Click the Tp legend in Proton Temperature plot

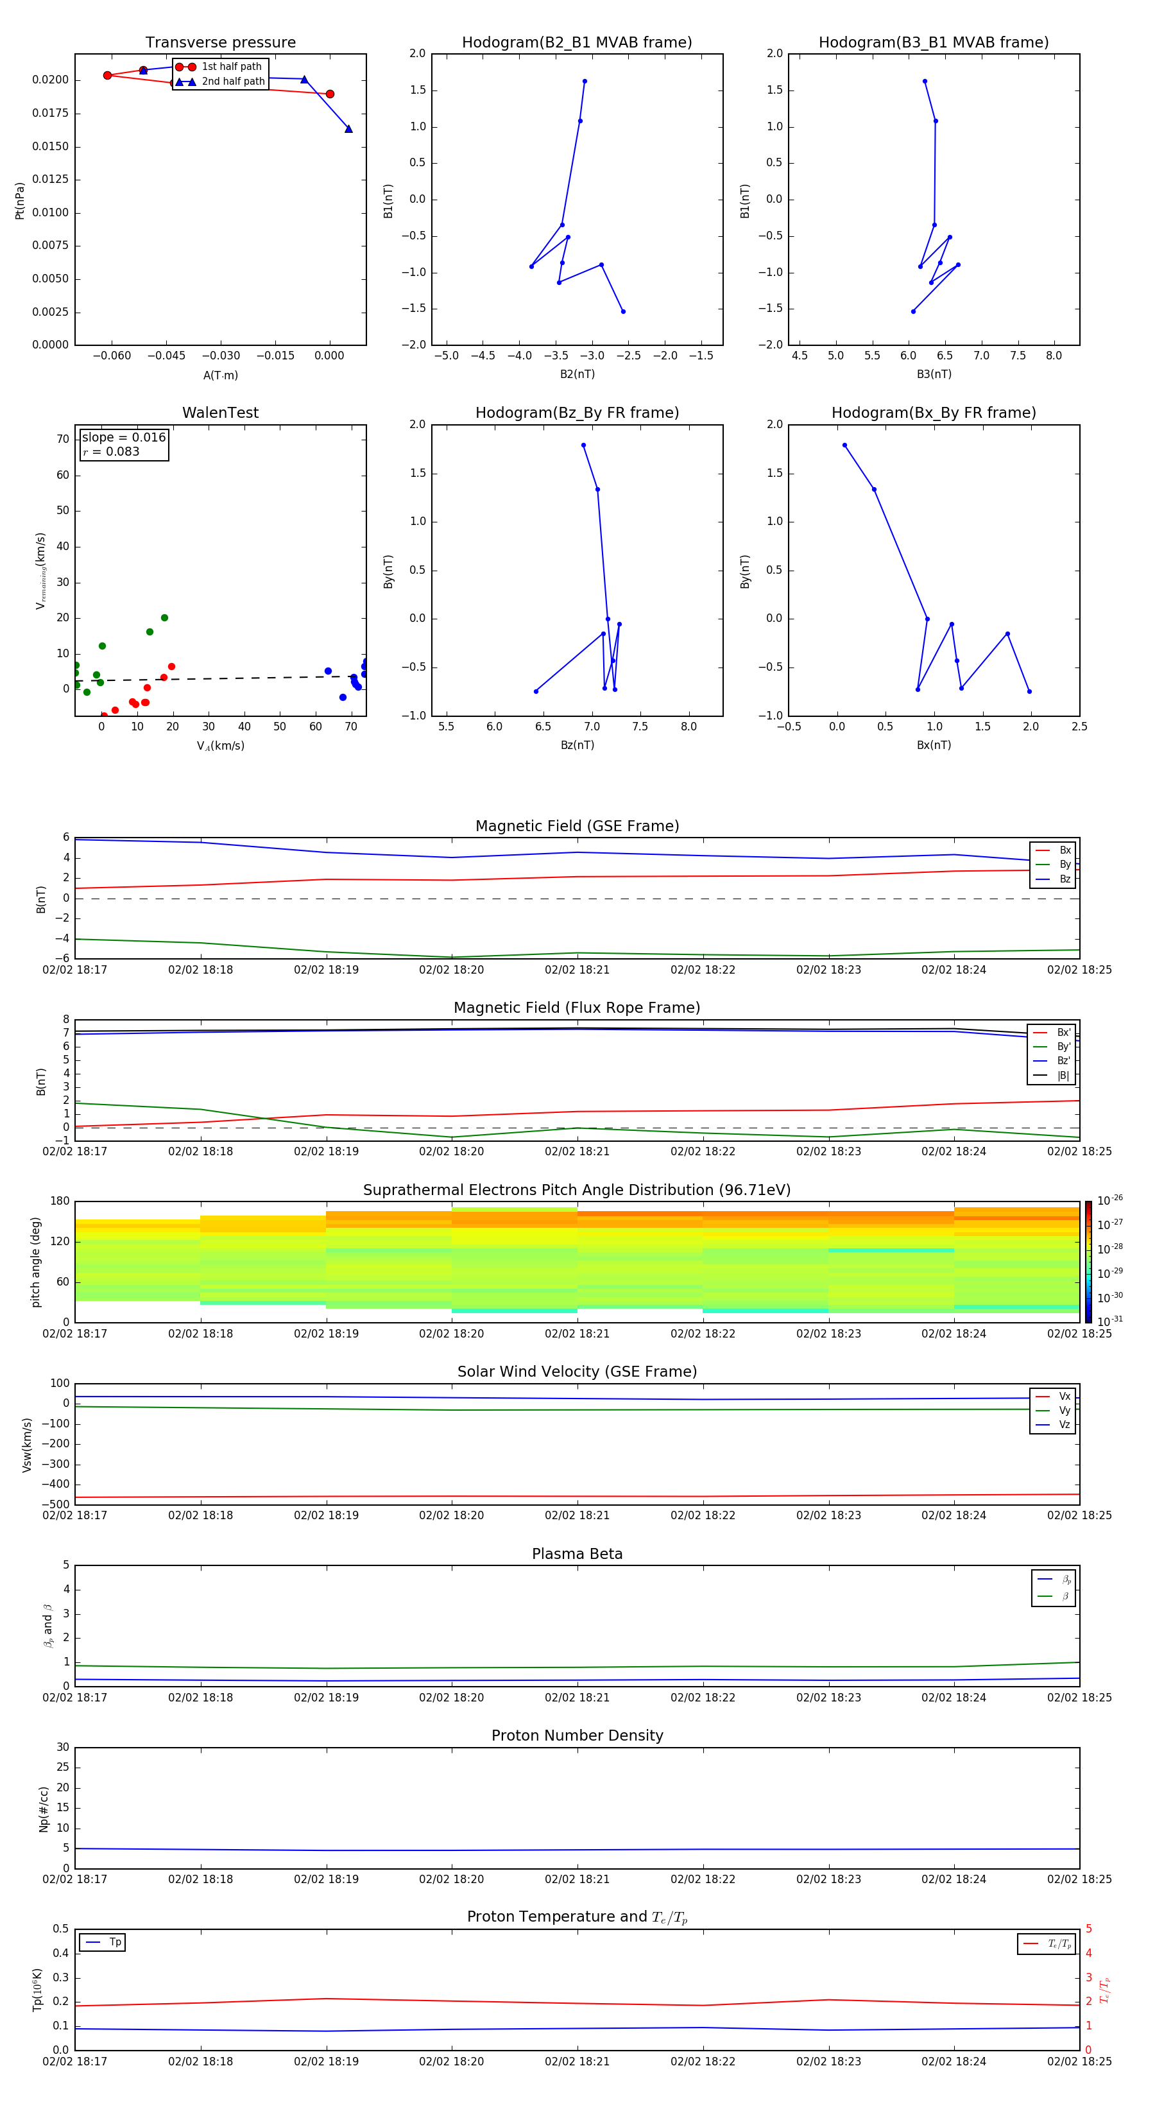coord(103,1942)
